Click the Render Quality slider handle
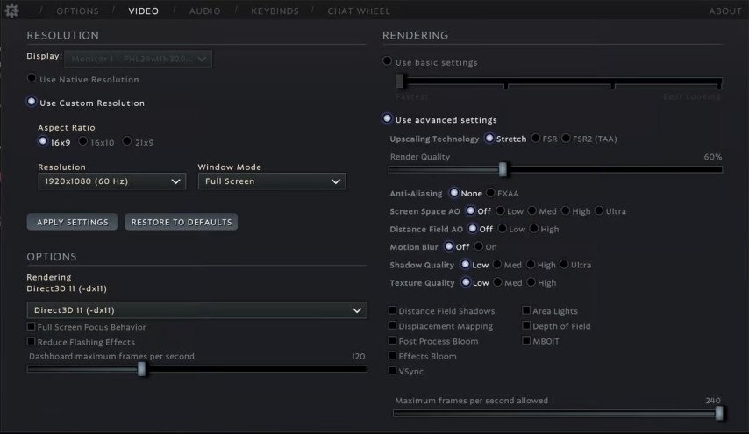The width and height of the screenshot is (749, 434). point(503,169)
